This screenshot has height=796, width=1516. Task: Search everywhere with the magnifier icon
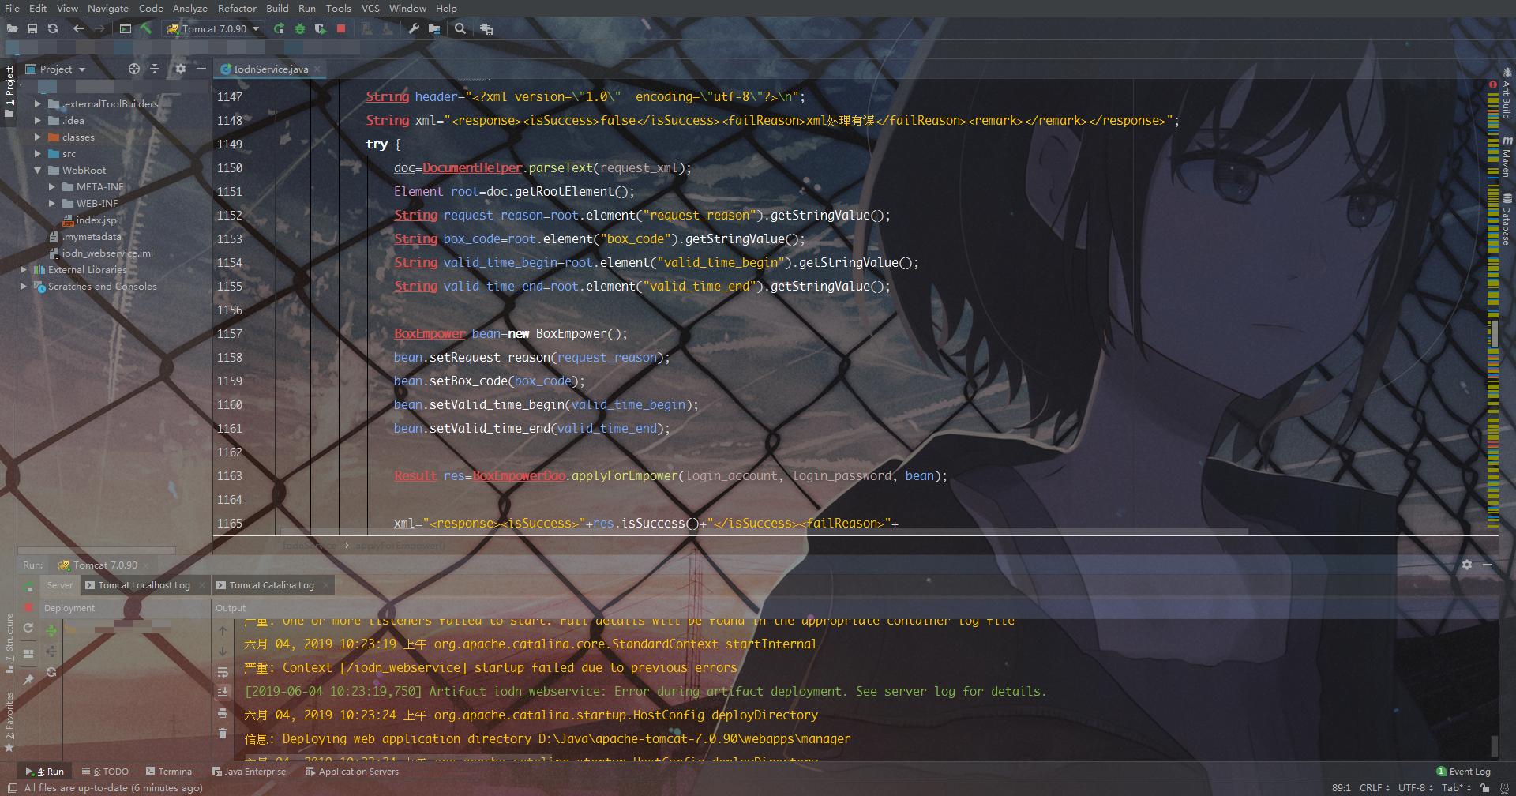tap(460, 28)
